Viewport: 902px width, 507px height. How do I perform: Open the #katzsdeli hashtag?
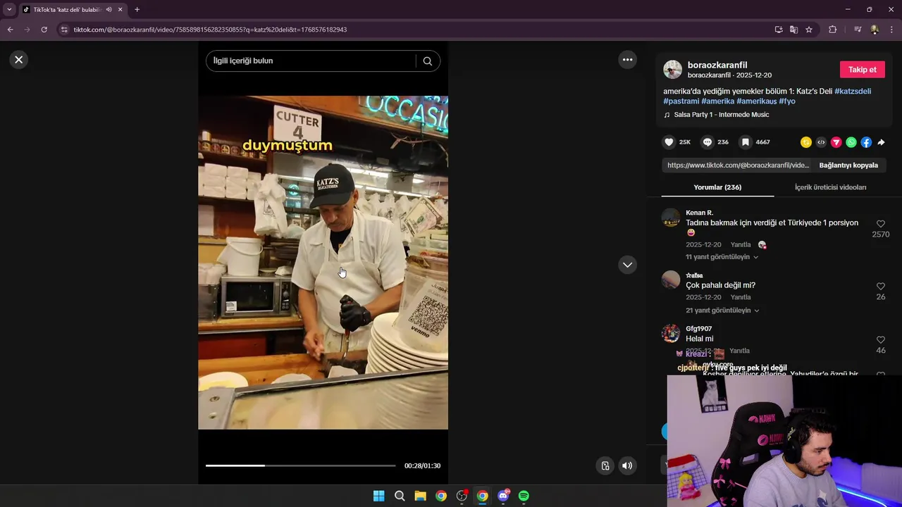(x=853, y=92)
